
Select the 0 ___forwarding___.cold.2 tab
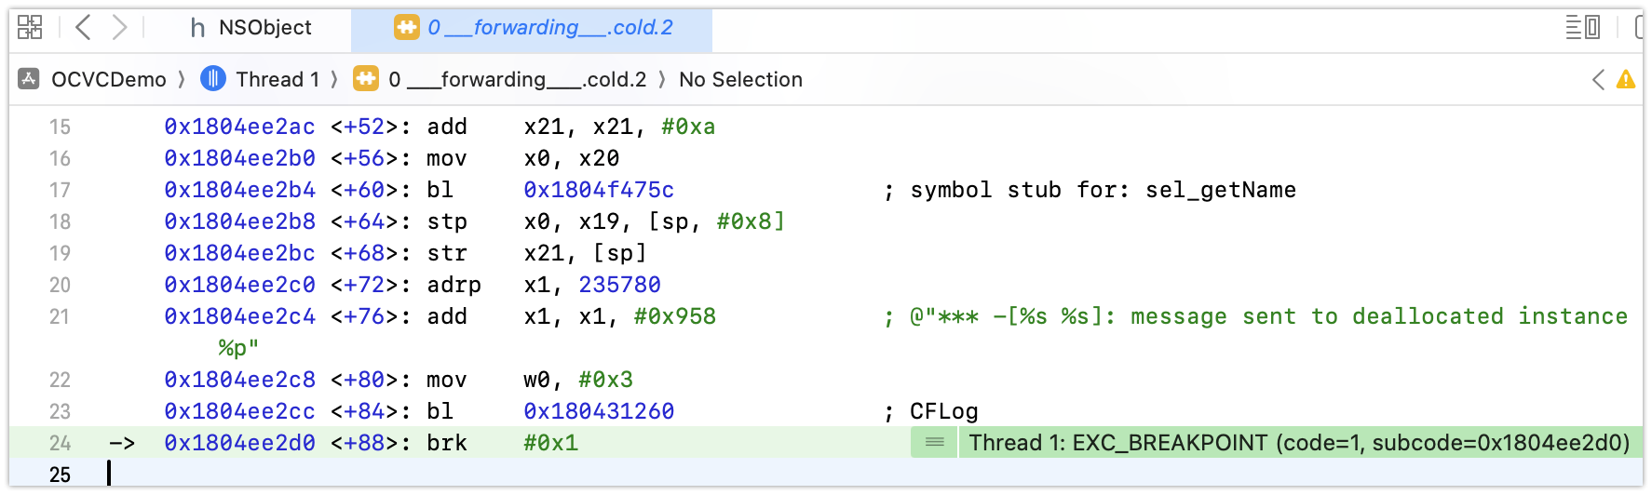[534, 28]
